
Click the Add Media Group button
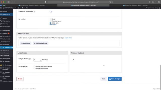click(x=41, y=43)
